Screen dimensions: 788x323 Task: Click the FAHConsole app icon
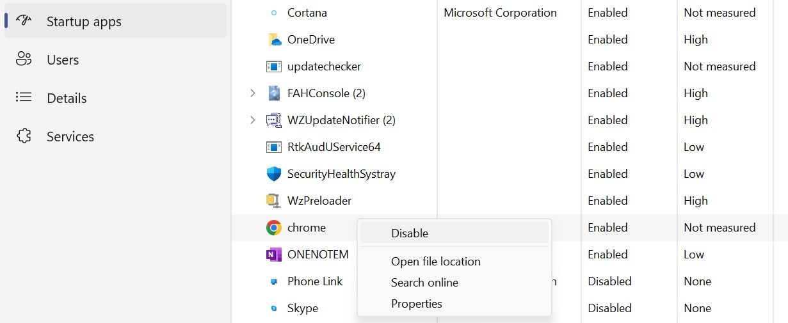click(274, 93)
